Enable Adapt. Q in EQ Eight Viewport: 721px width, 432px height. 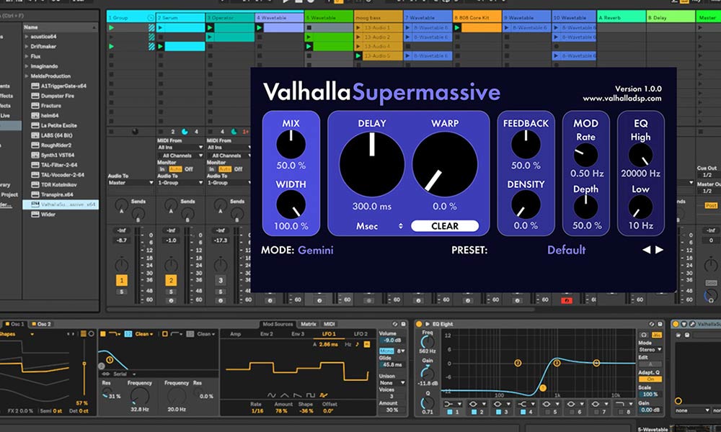[x=650, y=379]
